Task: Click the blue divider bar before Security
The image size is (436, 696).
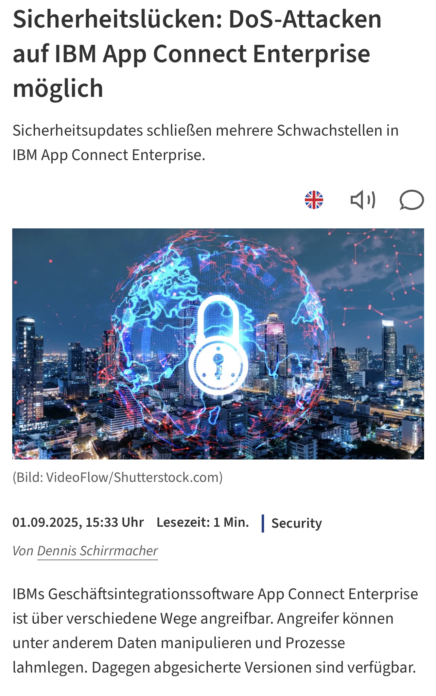Action: [x=263, y=523]
